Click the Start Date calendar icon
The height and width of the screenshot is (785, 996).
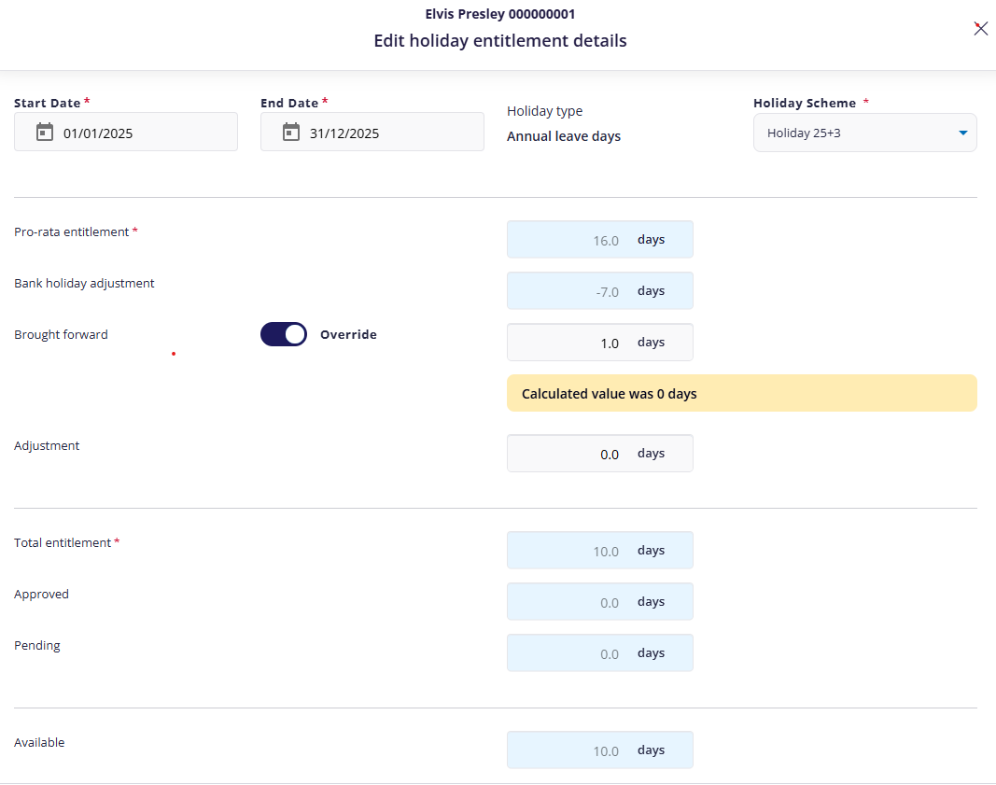(45, 133)
